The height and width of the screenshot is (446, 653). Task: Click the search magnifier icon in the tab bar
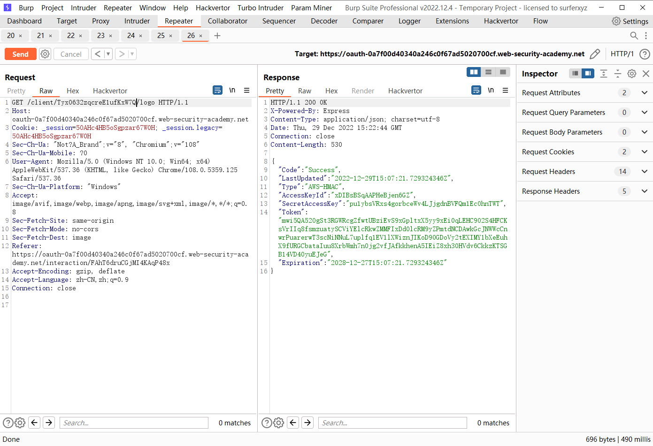pos(634,35)
